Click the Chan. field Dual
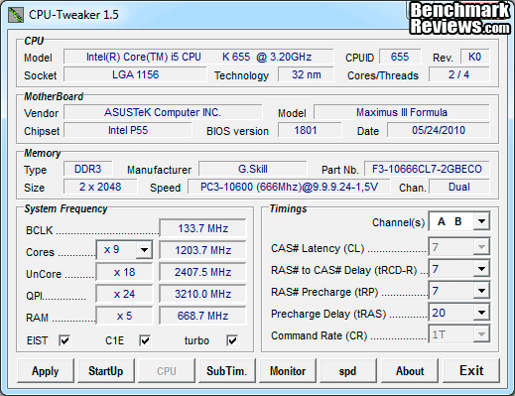Image resolution: width=515 pixels, height=396 pixels. click(459, 187)
